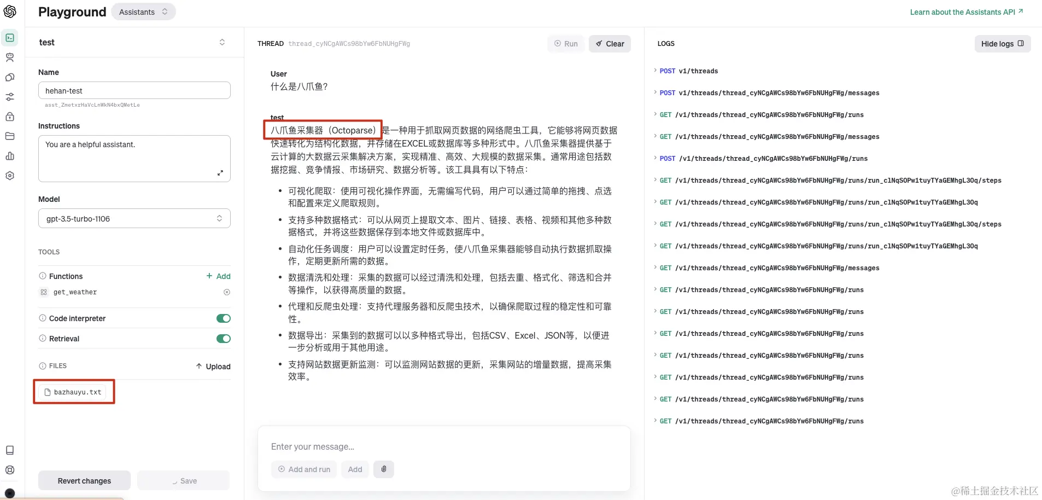The image size is (1042, 500).
Task: Click the Save button
Action: [184, 481]
